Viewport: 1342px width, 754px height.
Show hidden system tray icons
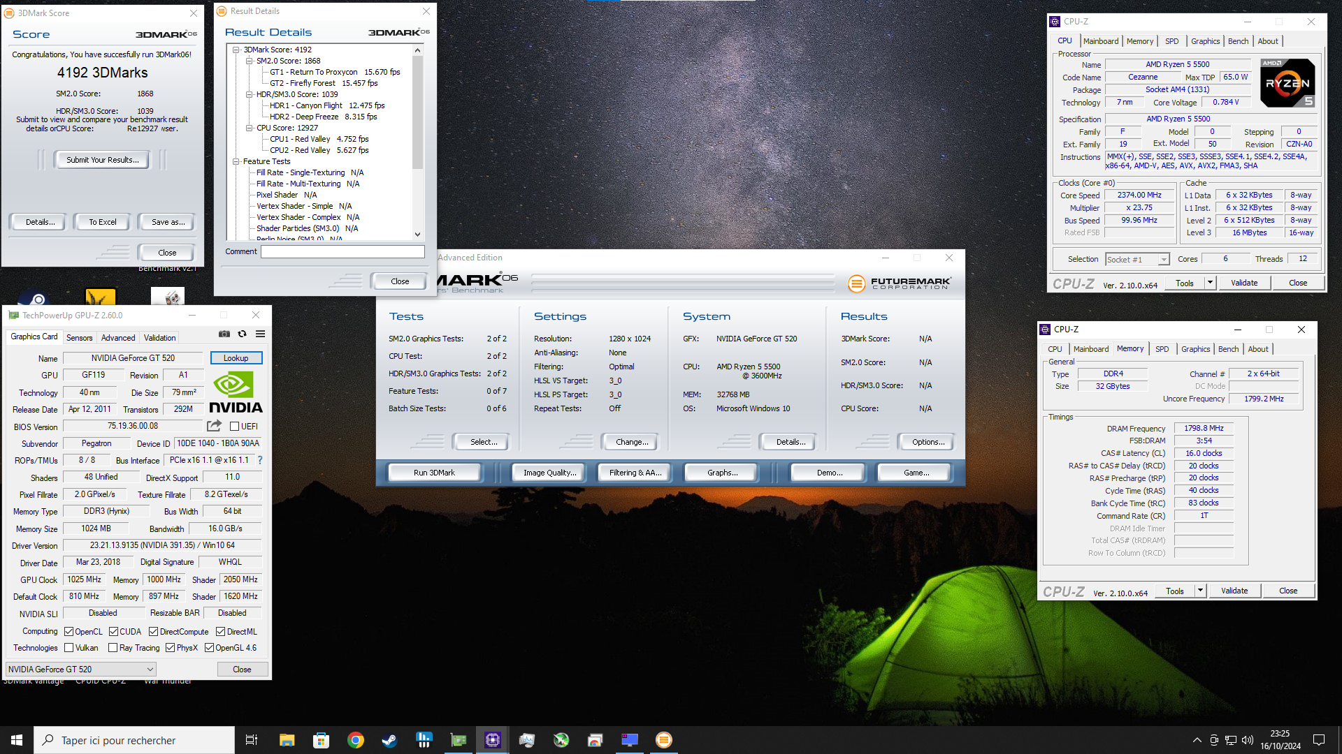coord(1197,740)
